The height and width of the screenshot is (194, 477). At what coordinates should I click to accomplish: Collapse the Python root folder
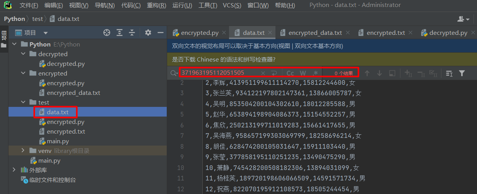(14, 44)
